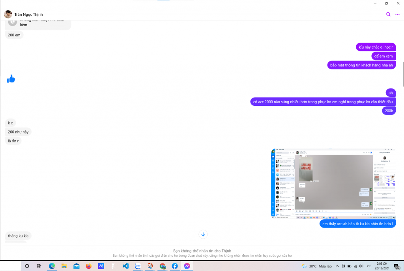The height and width of the screenshot is (271, 404).
Task: Click message 'em thấy acc ah bán tk ku kia'
Action: [x=357, y=224]
